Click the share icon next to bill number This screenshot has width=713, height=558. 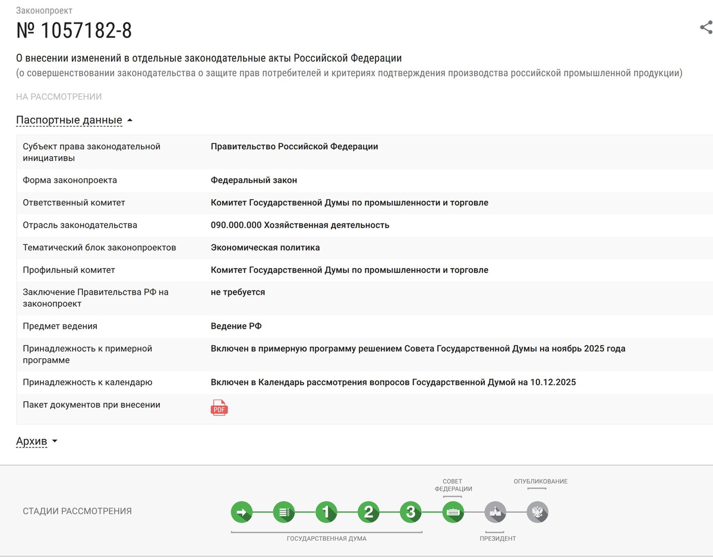(x=706, y=27)
